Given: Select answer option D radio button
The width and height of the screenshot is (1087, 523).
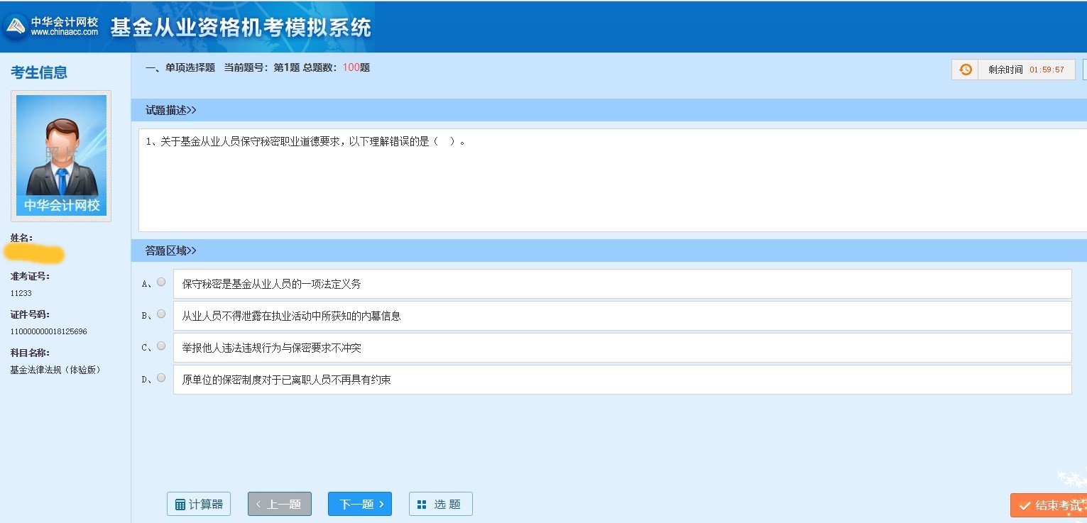Looking at the screenshot, I should [x=161, y=379].
